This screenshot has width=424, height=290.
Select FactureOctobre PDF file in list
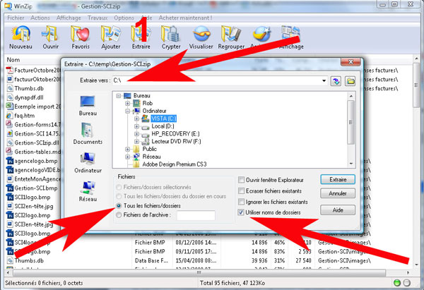tap(33, 70)
